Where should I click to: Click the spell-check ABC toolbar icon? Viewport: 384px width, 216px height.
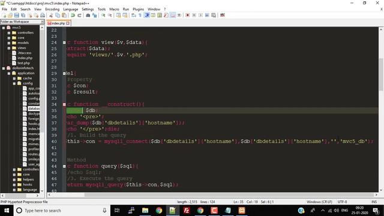223,15
